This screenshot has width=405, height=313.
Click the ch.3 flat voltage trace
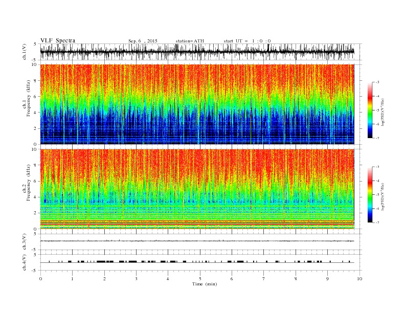coord(197,241)
